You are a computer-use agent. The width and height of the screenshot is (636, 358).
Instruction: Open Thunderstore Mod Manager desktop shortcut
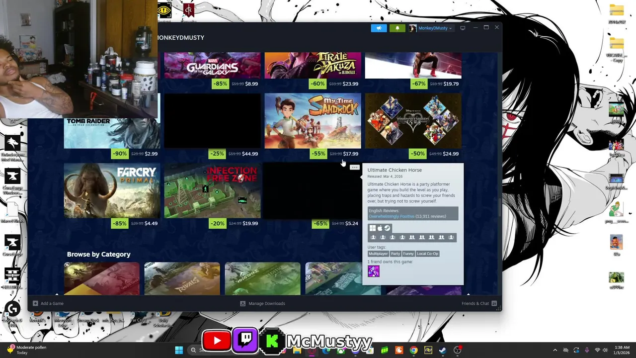point(13,148)
